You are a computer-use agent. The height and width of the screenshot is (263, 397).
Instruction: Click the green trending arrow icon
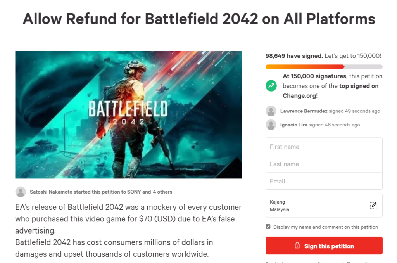coord(271,86)
